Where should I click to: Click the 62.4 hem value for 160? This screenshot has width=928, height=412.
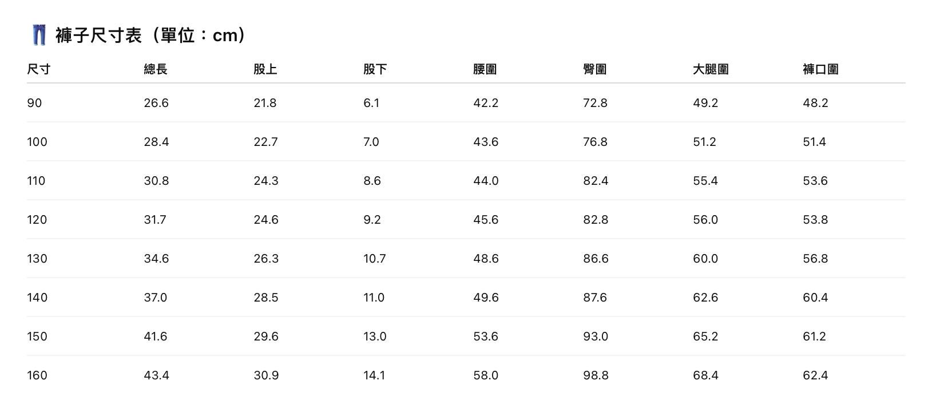pos(815,375)
